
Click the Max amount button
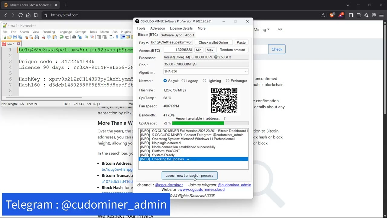pyautogui.click(x=210, y=50)
